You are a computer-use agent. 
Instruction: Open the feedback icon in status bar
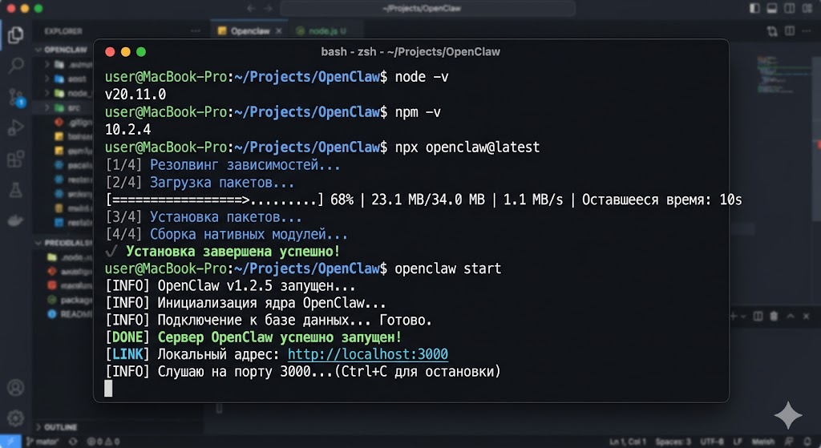(x=790, y=442)
